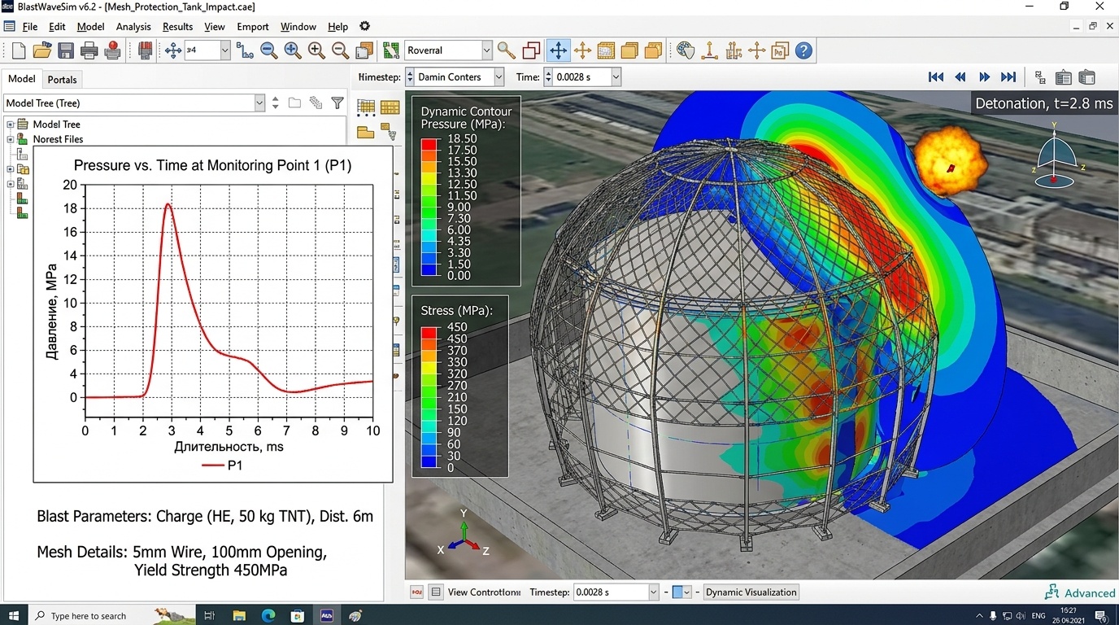Open the Results menu

(177, 27)
